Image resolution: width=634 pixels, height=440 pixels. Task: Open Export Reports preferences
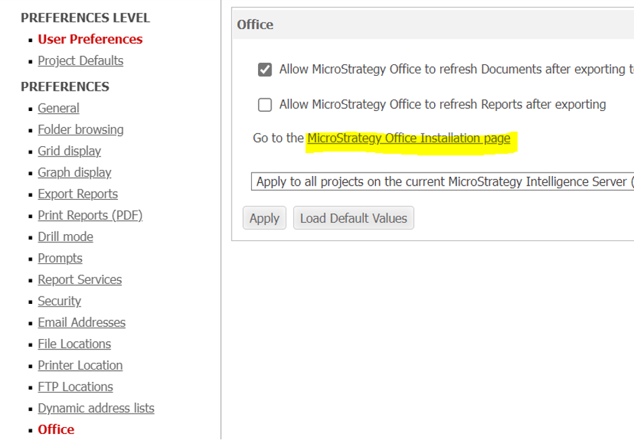coord(78,194)
